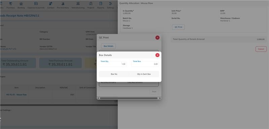Image resolution: width=269 pixels, height=129 pixels.
Task: Click the Total Box input field
Action: pos(145,64)
